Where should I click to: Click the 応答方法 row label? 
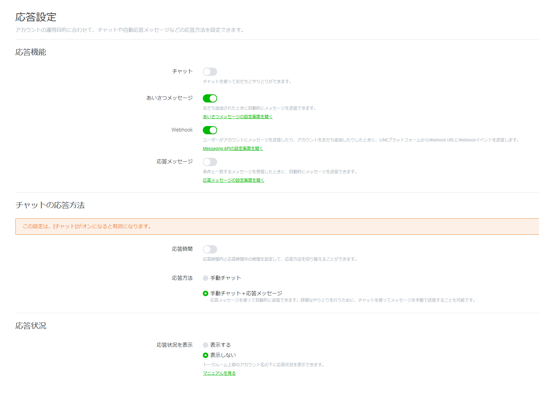pyautogui.click(x=182, y=278)
